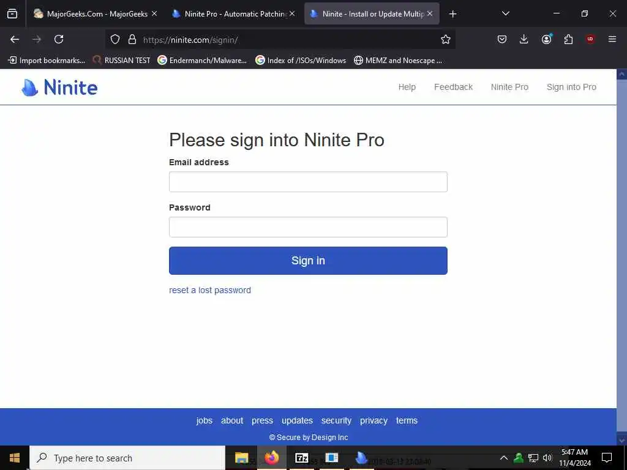Image resolution: width=627 pixels, height=470 pixels.
Task: Open the volume speaker tray icon
Action: click(547, 458)
